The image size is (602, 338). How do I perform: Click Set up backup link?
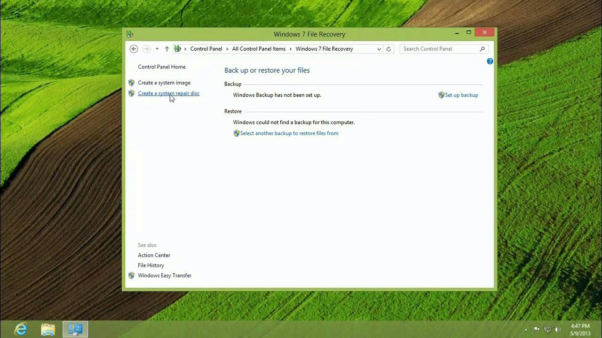click(x=461, y=95)
